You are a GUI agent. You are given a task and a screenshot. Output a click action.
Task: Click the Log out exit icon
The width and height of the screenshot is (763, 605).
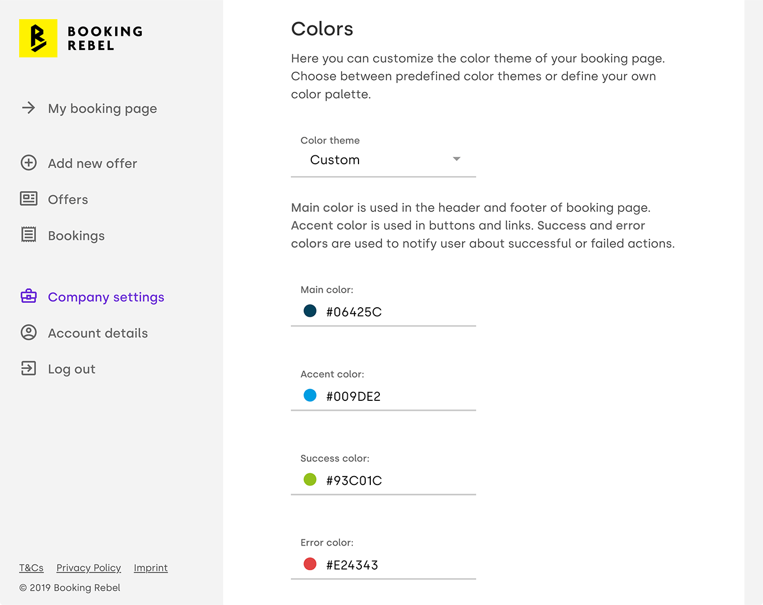tap(29, 368)
